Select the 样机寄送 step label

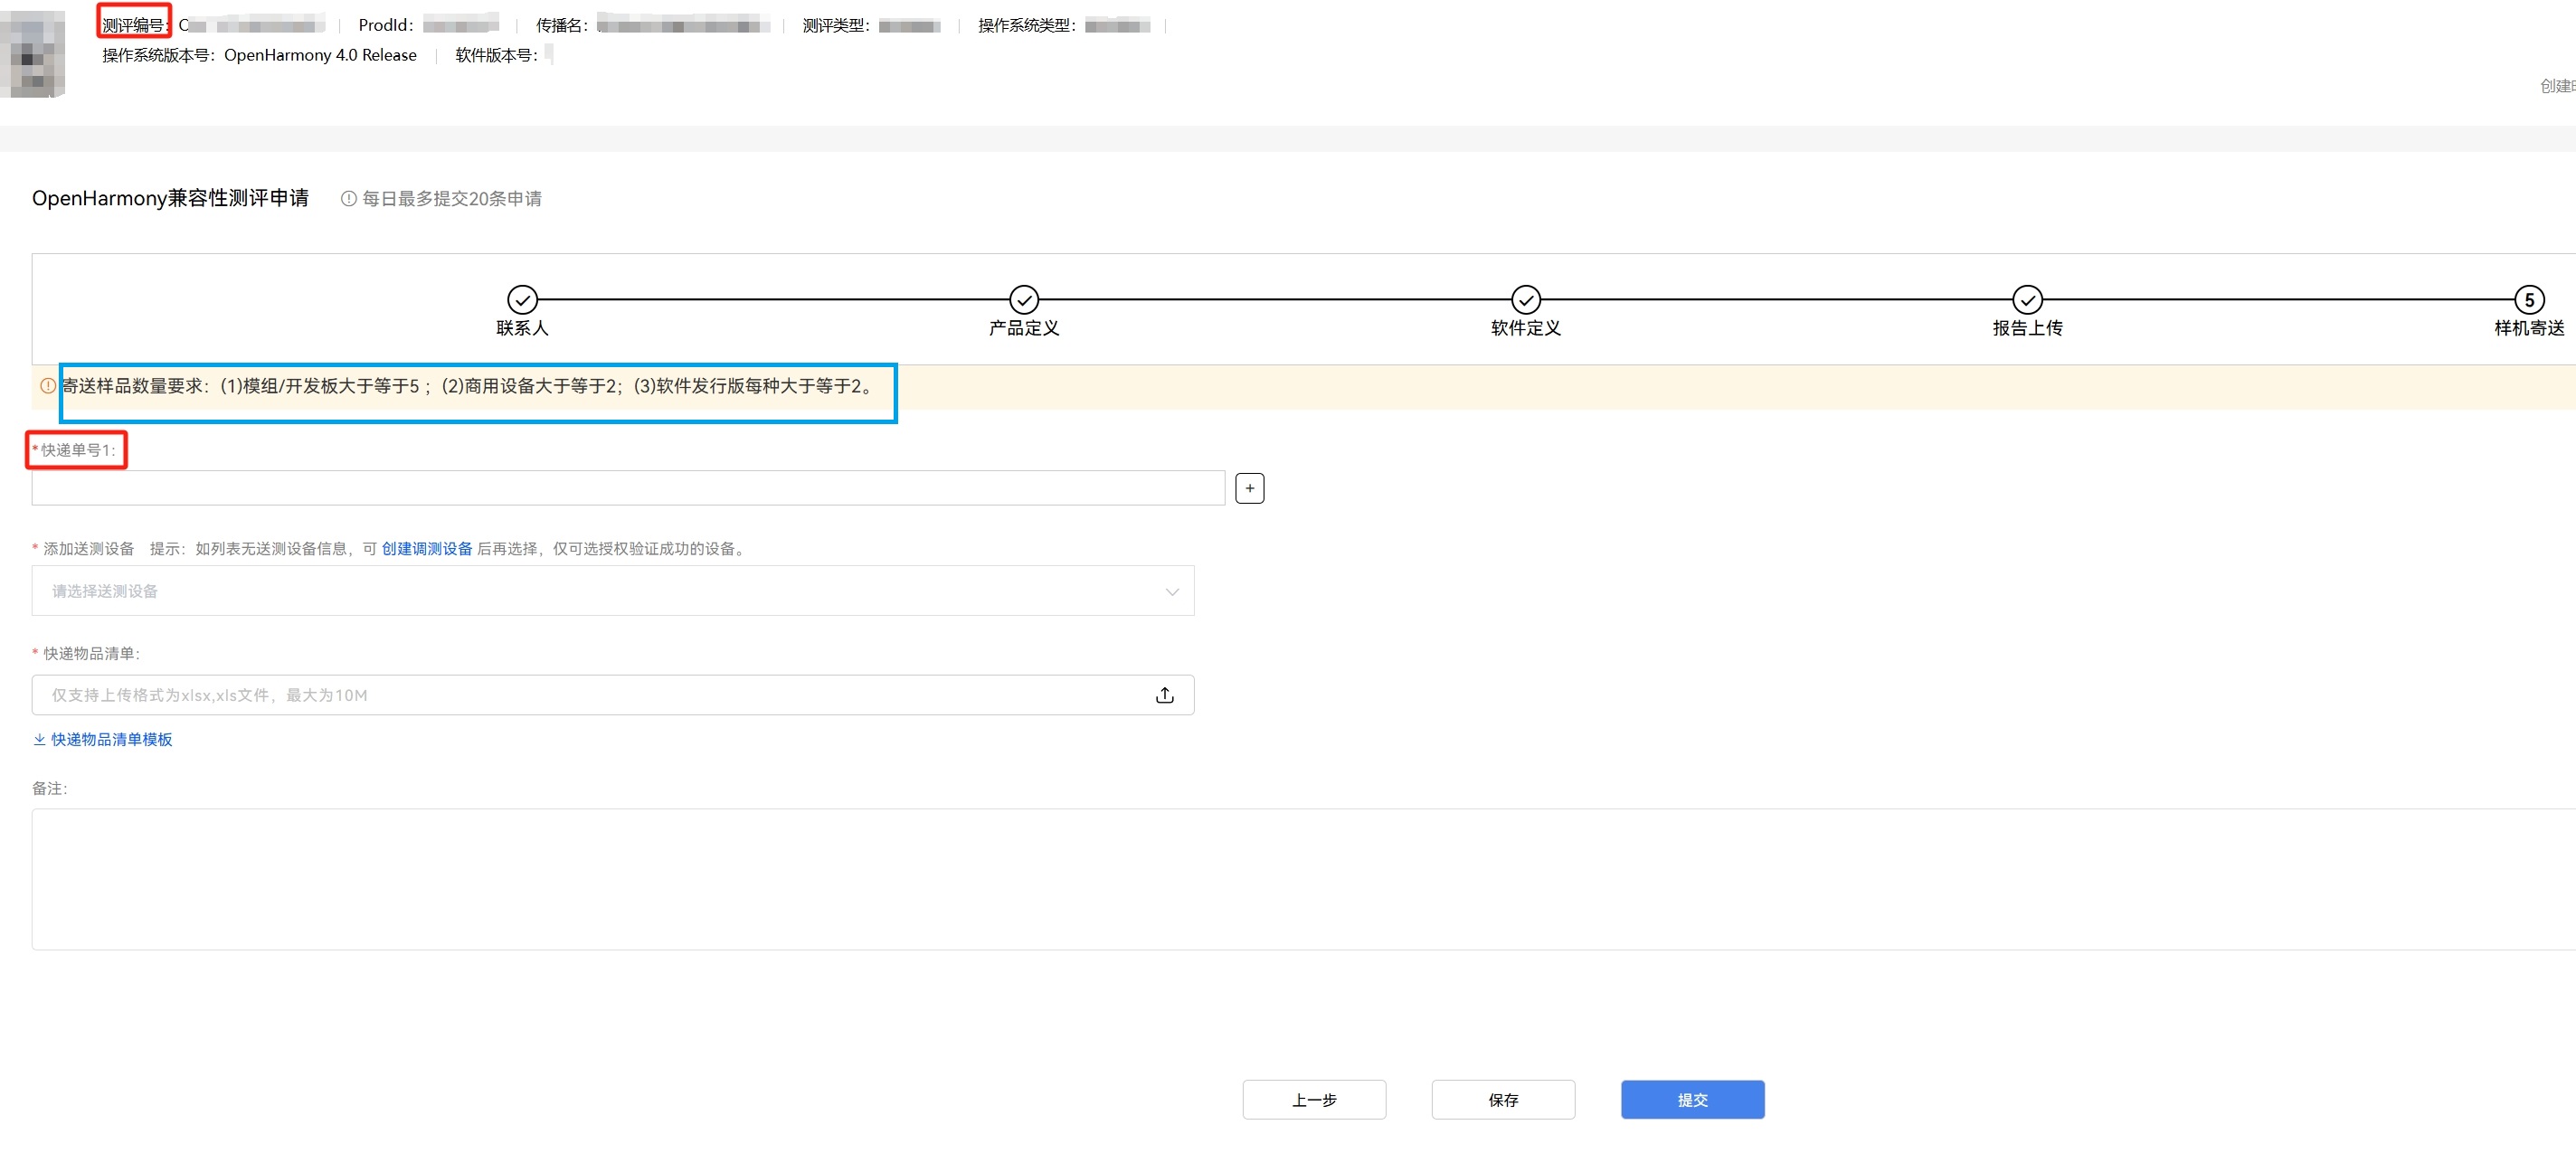click(2529, 328)
